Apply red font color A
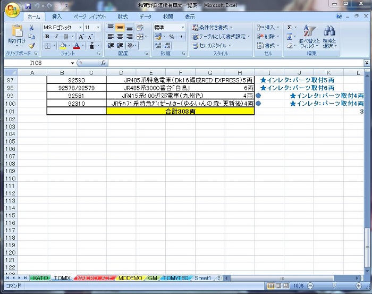The width and height of the screenshot is (372, 294). [x=77, y=46]
